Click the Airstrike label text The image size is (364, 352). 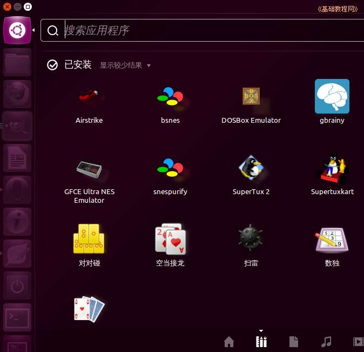coord(89,121)
